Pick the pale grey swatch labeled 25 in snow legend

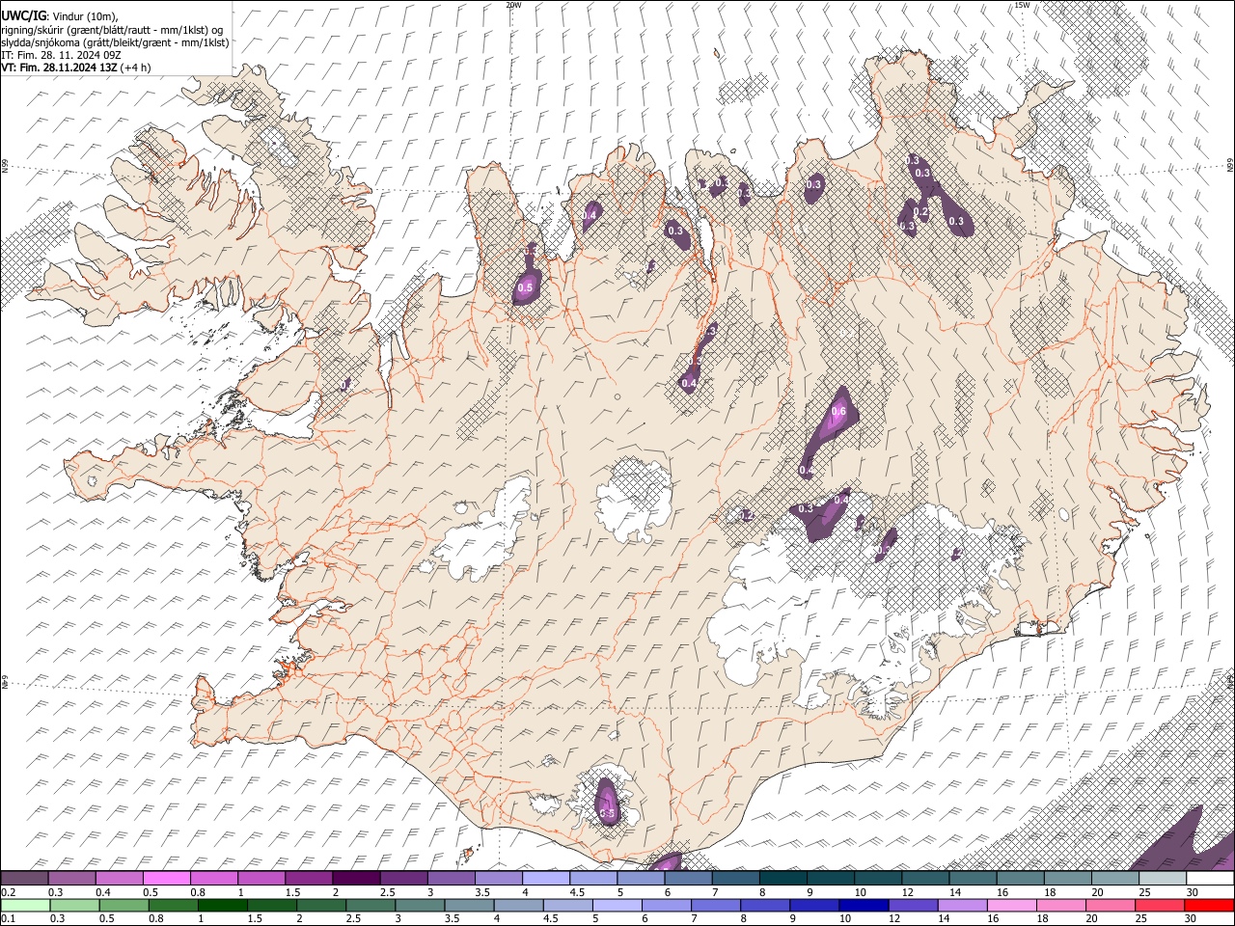[1163, 879]
